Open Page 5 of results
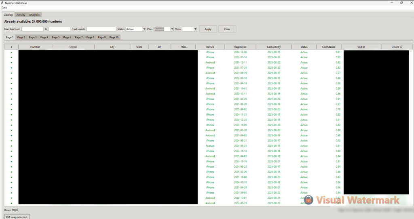414x219 pixels. tap(56, 38)
